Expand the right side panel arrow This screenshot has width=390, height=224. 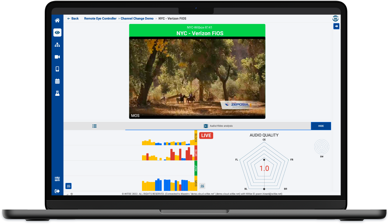click(x=336, y=26)
